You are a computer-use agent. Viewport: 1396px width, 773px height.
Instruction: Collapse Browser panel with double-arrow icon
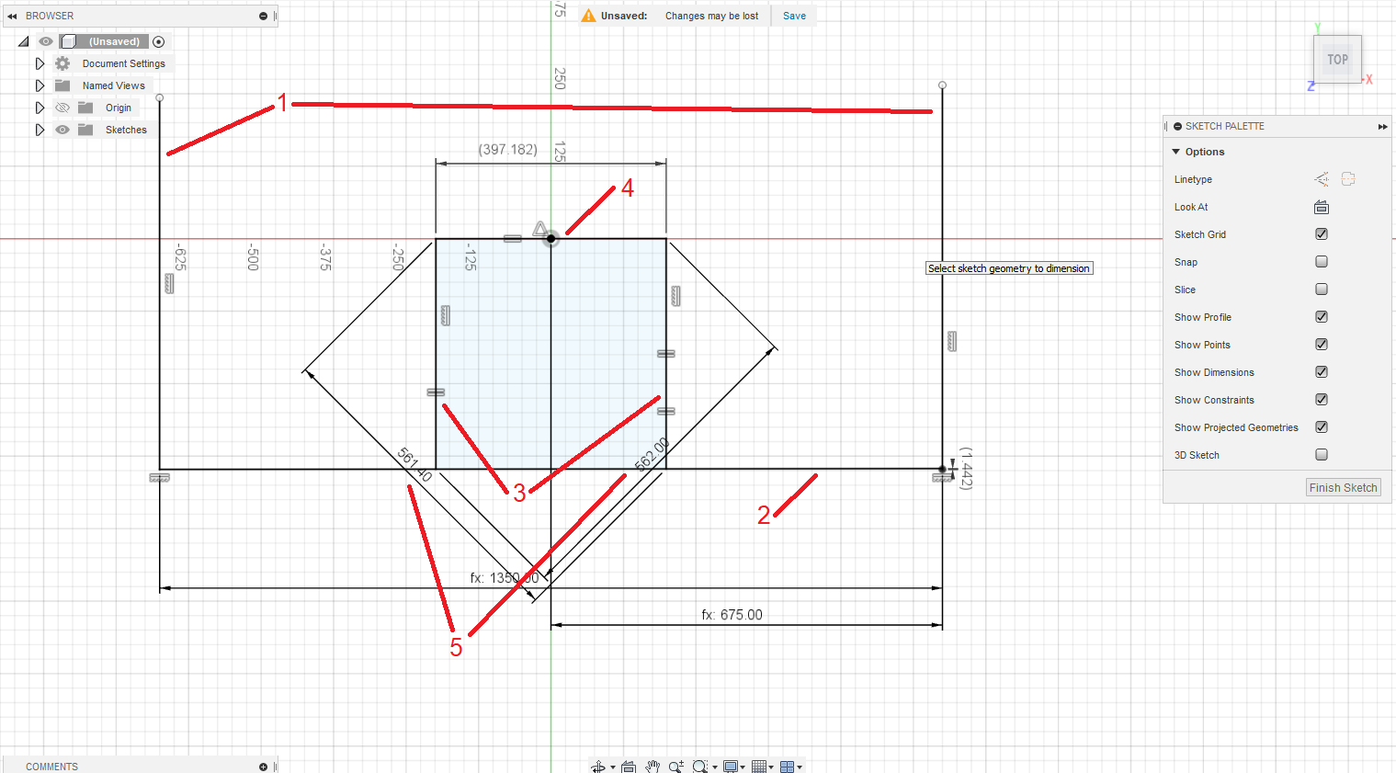click(x=12, y=16)
